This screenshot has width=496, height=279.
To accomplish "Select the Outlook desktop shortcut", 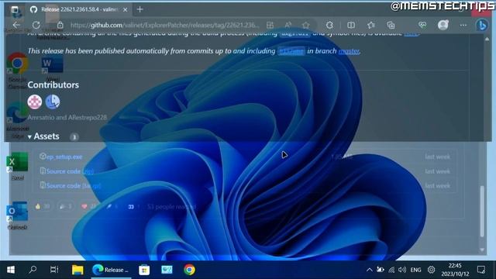I will 17,215.
